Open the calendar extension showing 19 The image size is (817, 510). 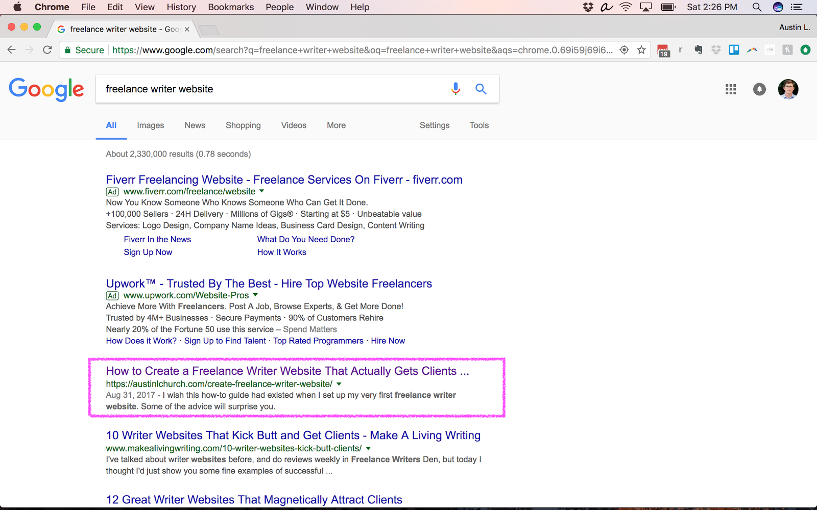click(x=663, y=50)
